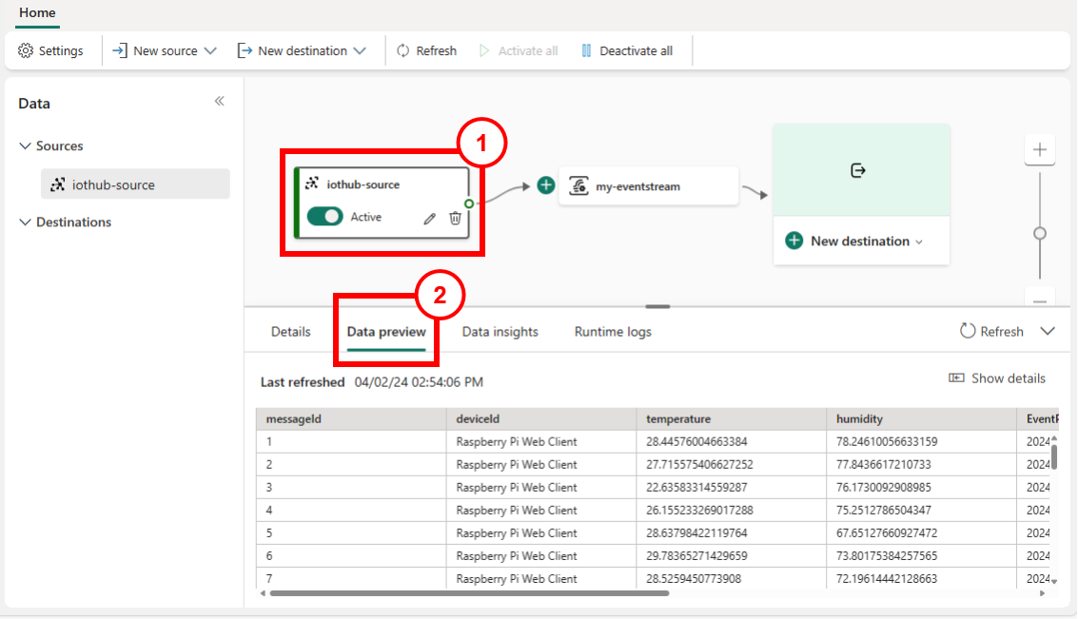
Task: Click the green plus before my-eventstream
Action: 546,184
